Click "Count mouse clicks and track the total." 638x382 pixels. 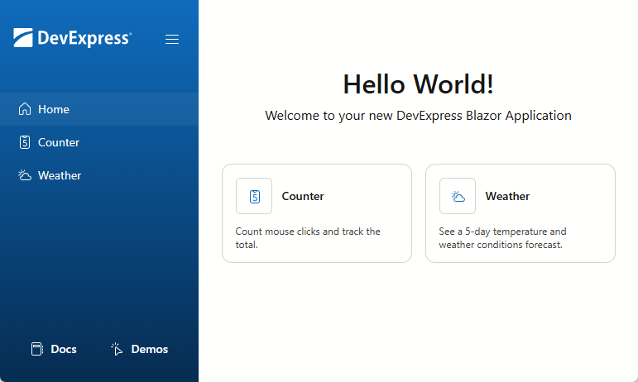coord(308,238)
